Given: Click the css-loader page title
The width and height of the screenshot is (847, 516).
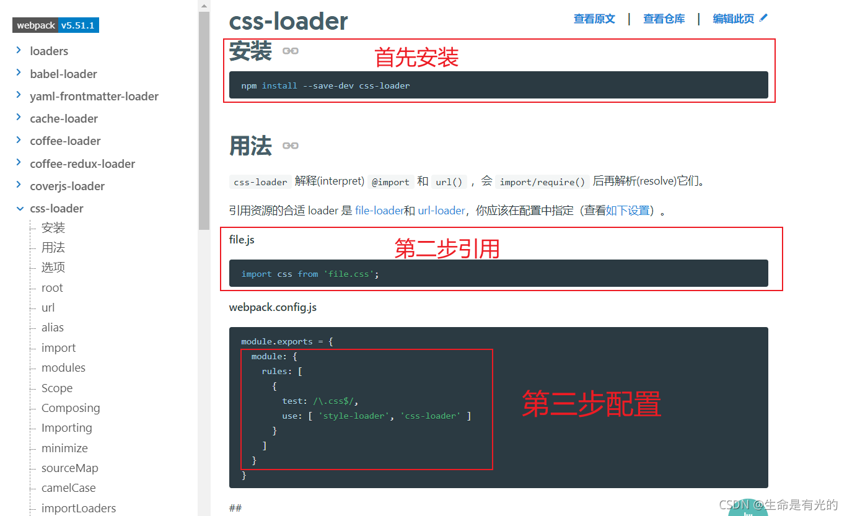Looking at the screenshot, I should coord(289,21).
